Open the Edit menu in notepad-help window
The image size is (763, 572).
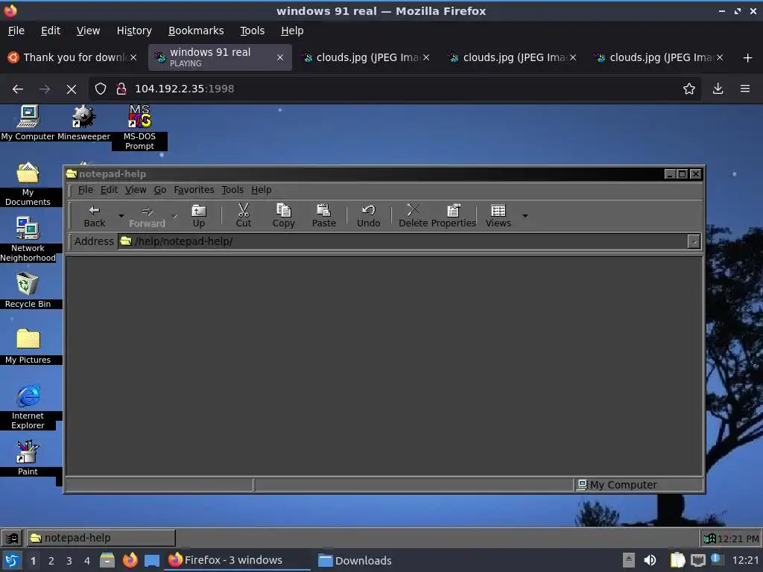click(x=109, y=190)
